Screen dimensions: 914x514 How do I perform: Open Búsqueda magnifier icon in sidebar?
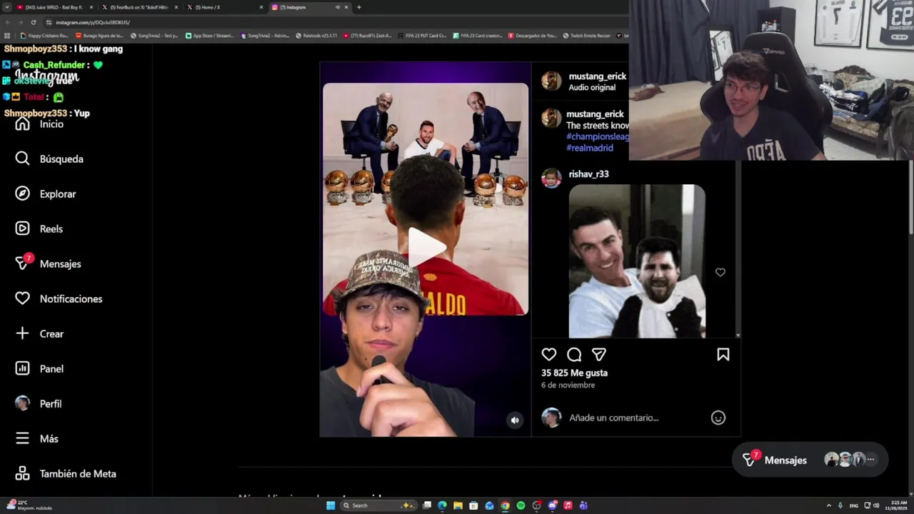coord(22,158)
